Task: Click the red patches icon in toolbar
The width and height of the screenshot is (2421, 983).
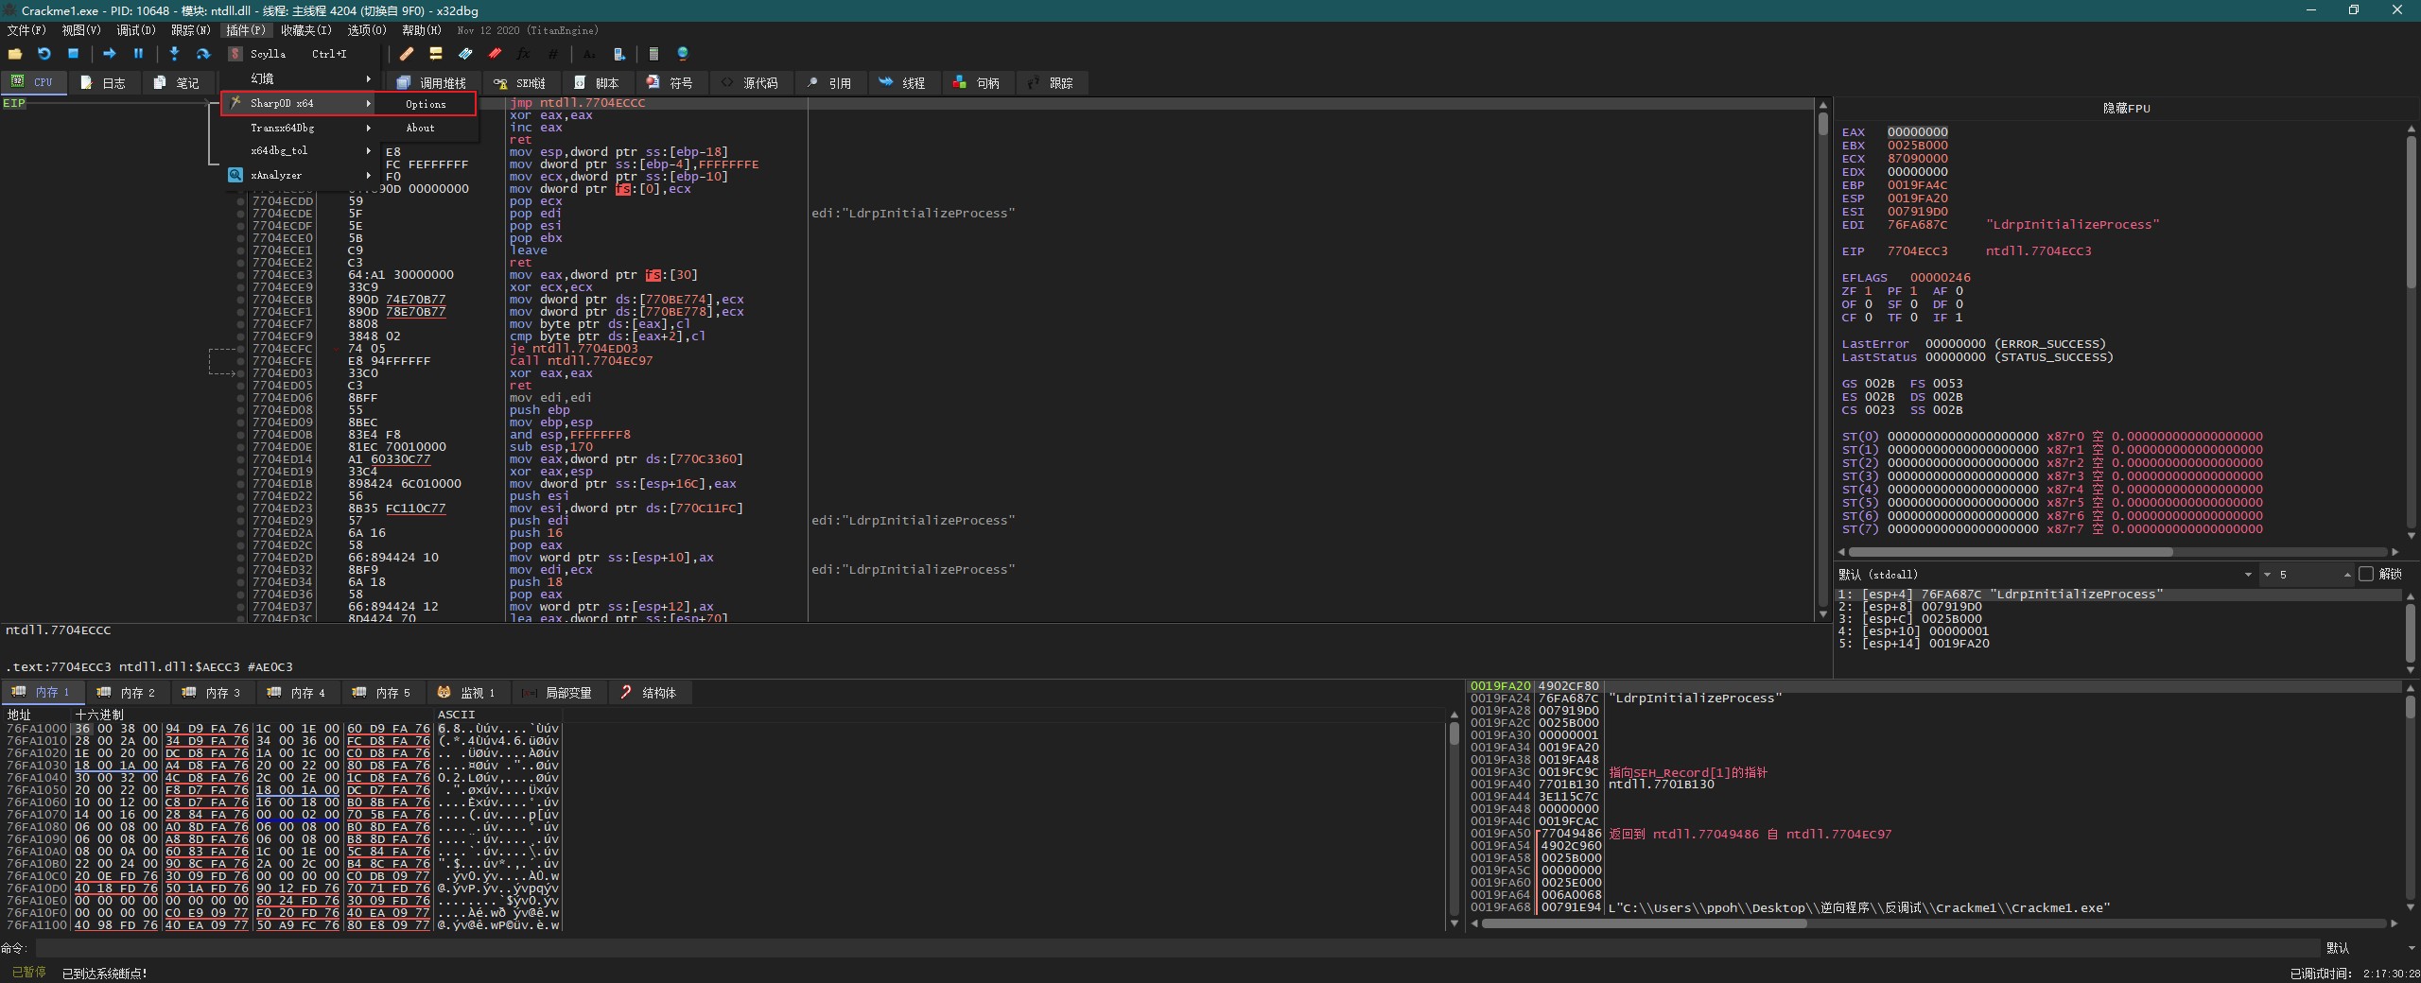Action: pyautogui.click(x=495, y=54)
